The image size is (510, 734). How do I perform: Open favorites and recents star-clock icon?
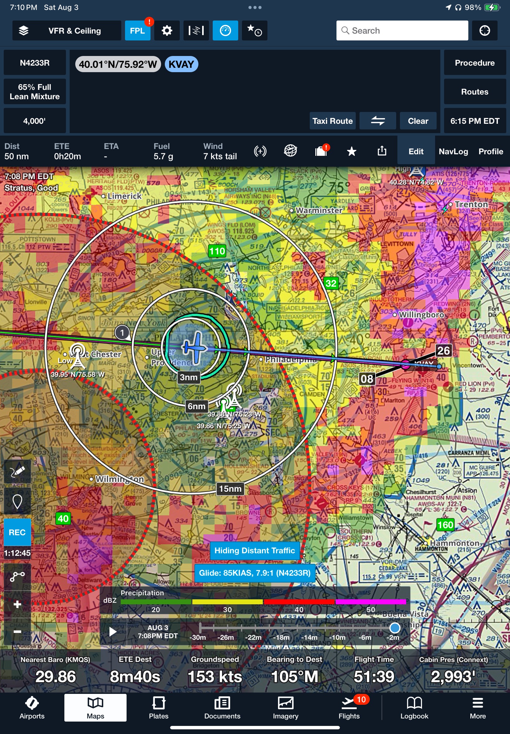[254, 31]
